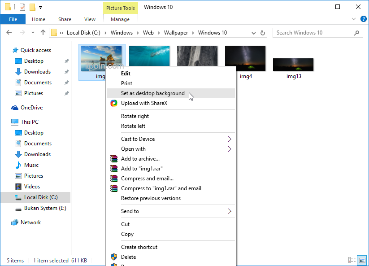Choose Set as desktop background
This screenshot has width=369, height=266.
[x=171, y=93]
